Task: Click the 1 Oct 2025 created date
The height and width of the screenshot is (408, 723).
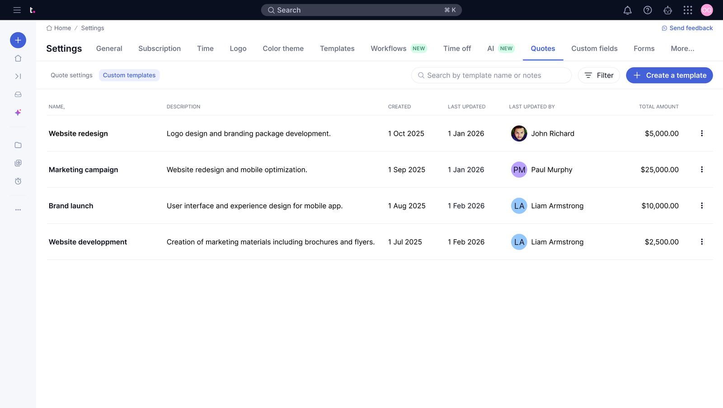Action: (406, 134)
